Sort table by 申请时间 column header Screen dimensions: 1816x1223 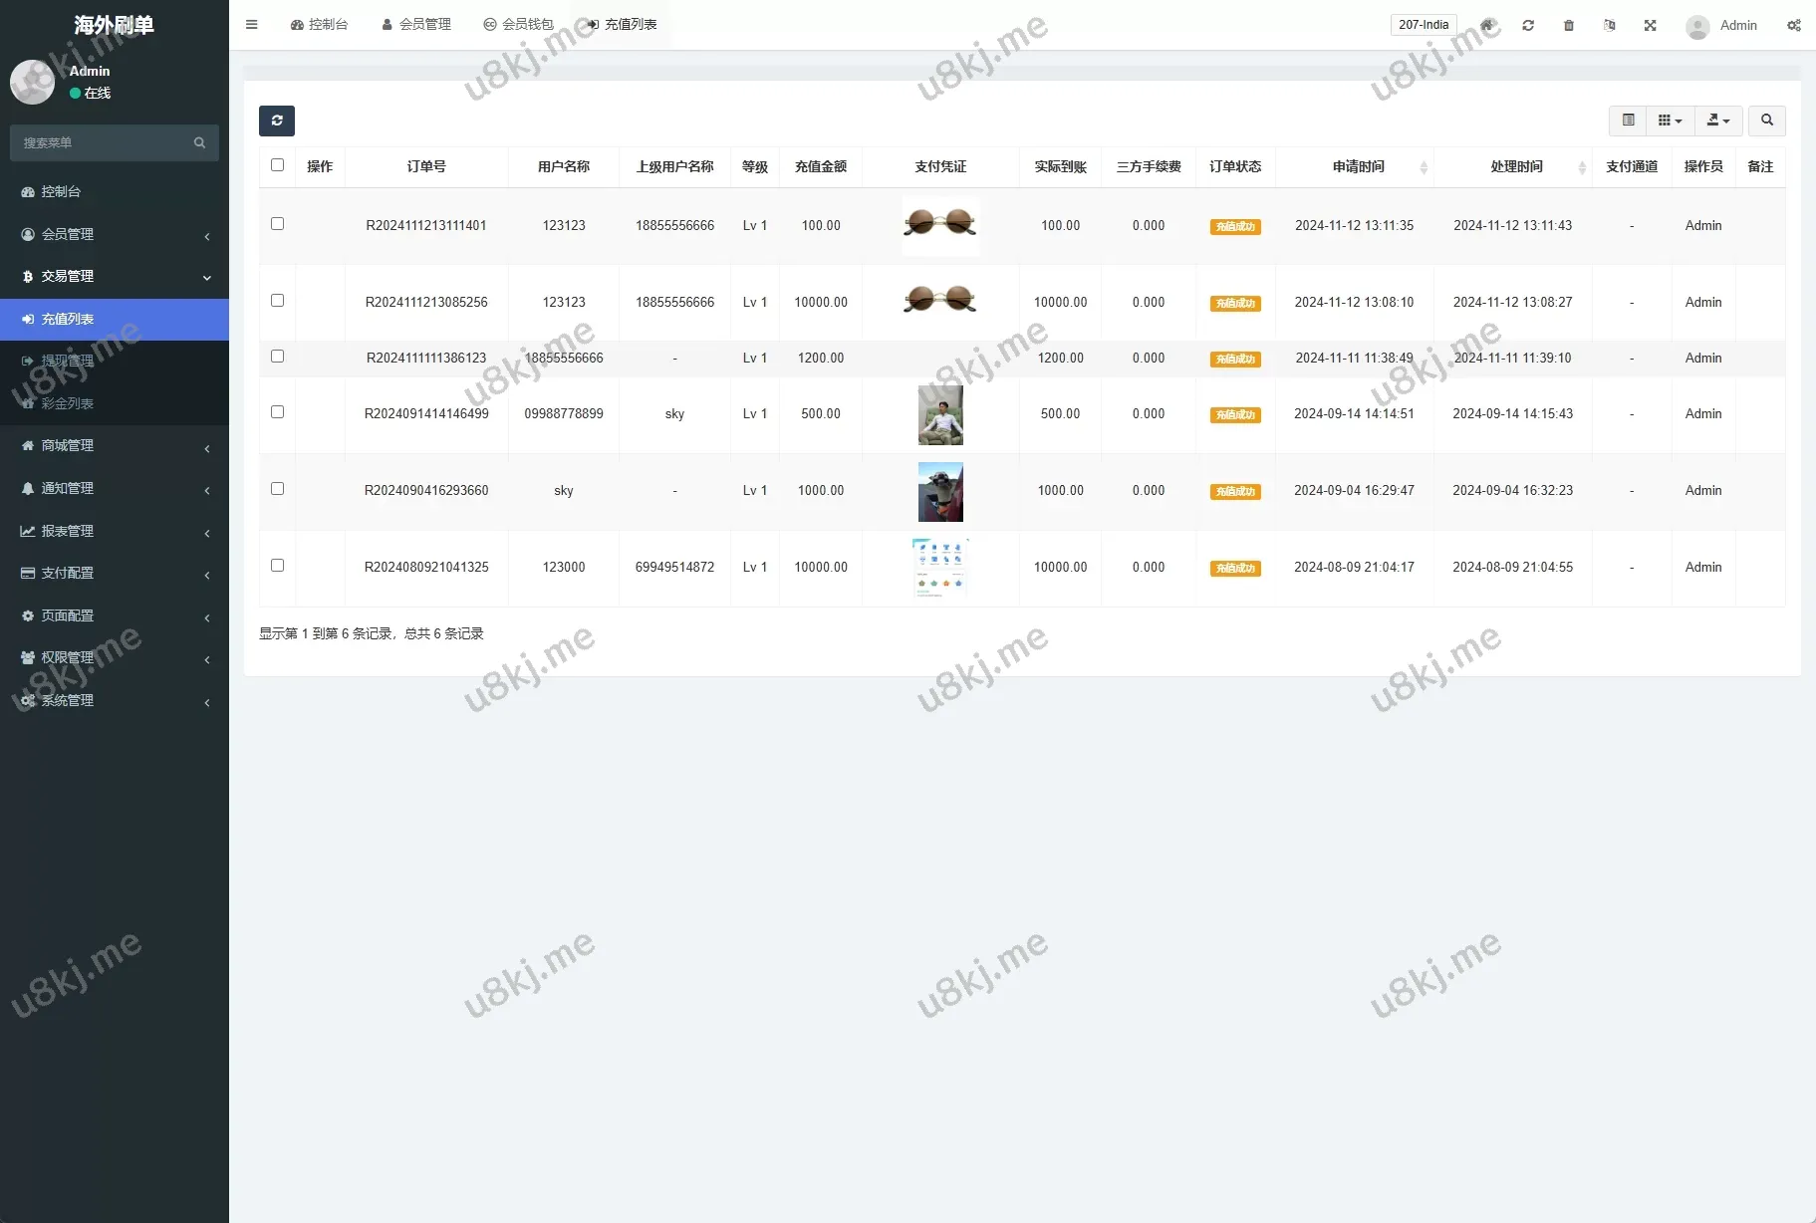1358,166
